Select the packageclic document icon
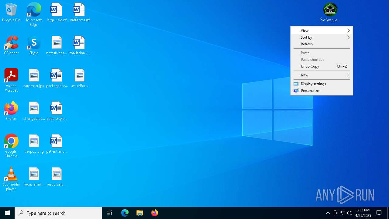Image resolution: width=389 pixels, height=219 pixels. coord(57,78)
